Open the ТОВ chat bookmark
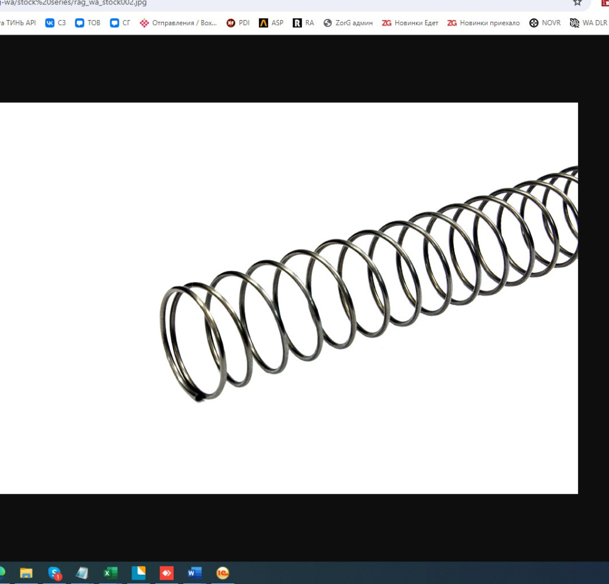Screen dimensions: 609x584 point(88,23)
